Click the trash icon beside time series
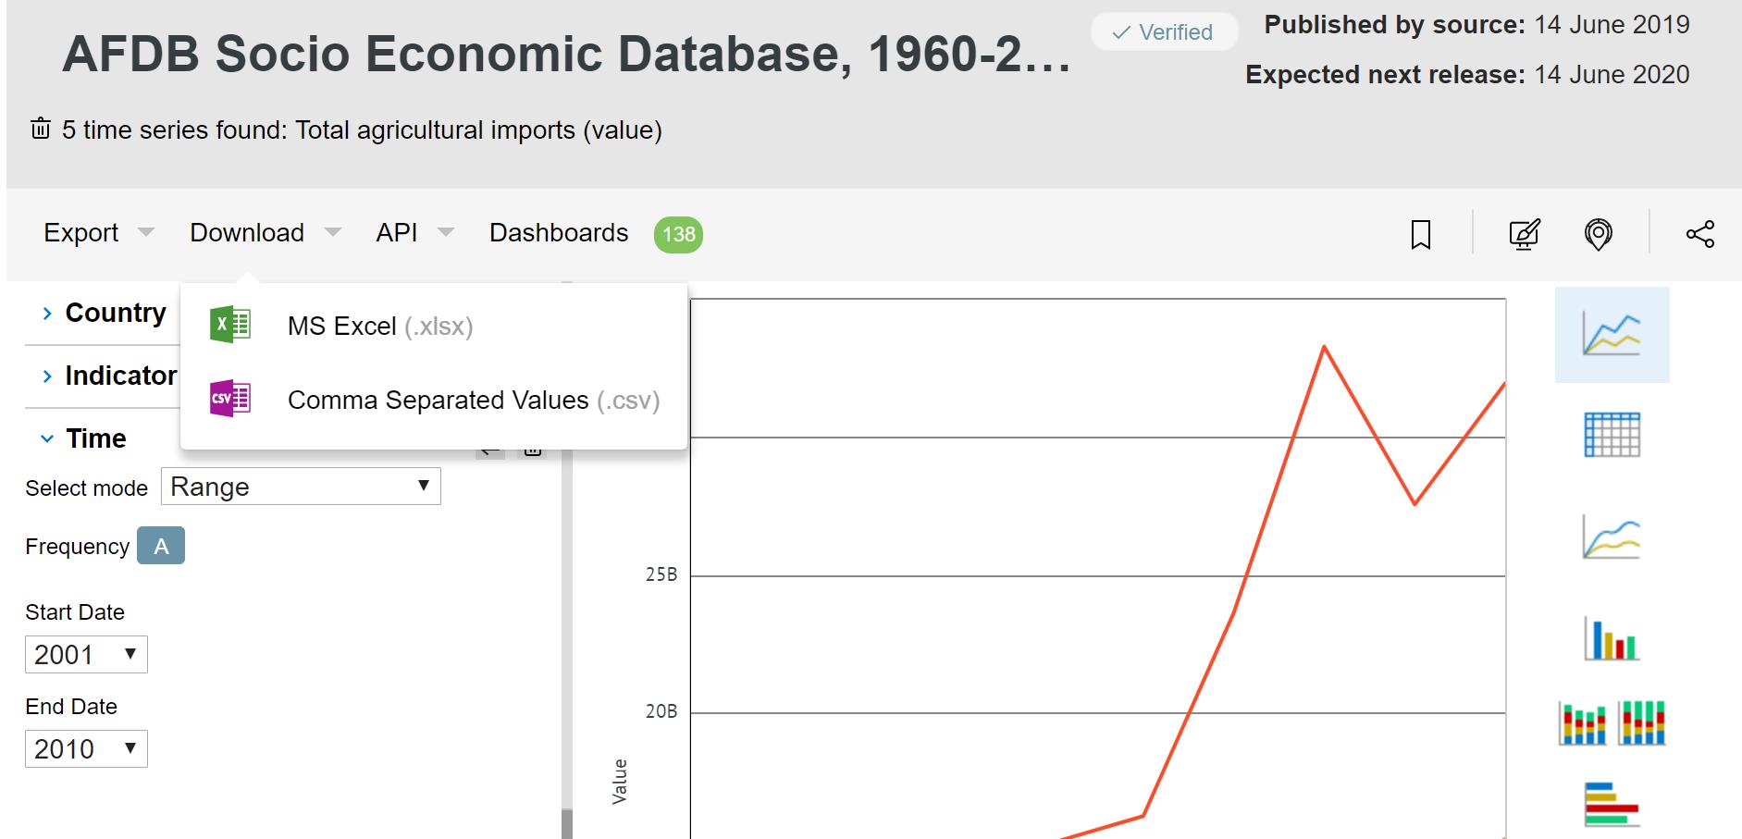1742x839 pixels. pyautogui.click(x=41, y=130)
